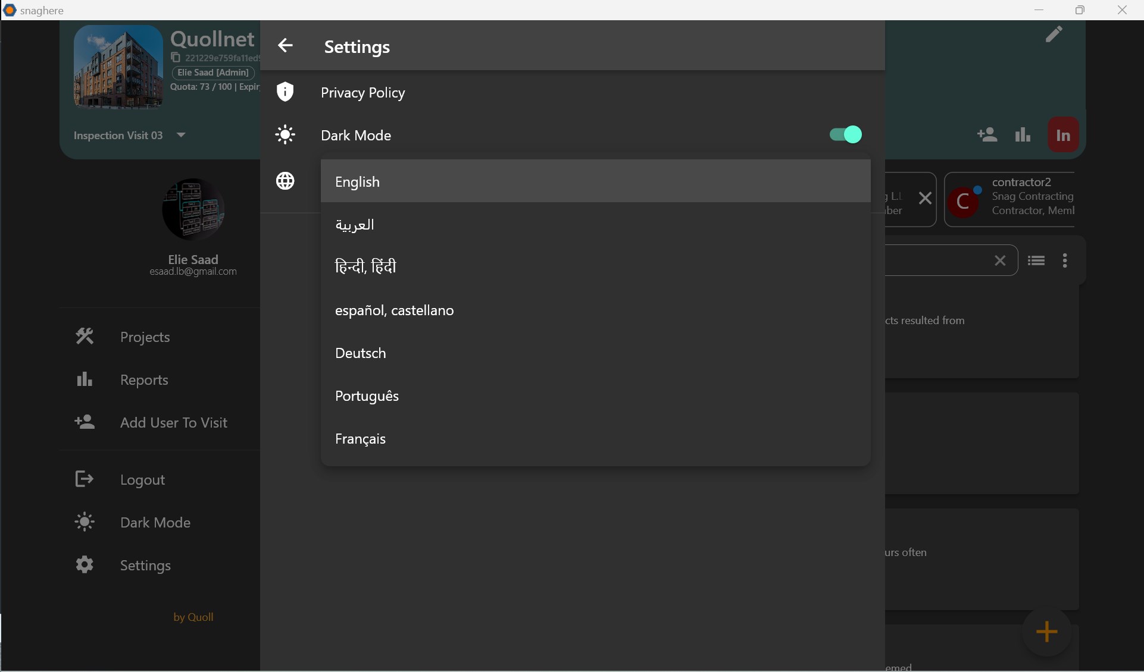Click the Privacy Policy shield icon
Screen dimensions: 1144x672
286,92
